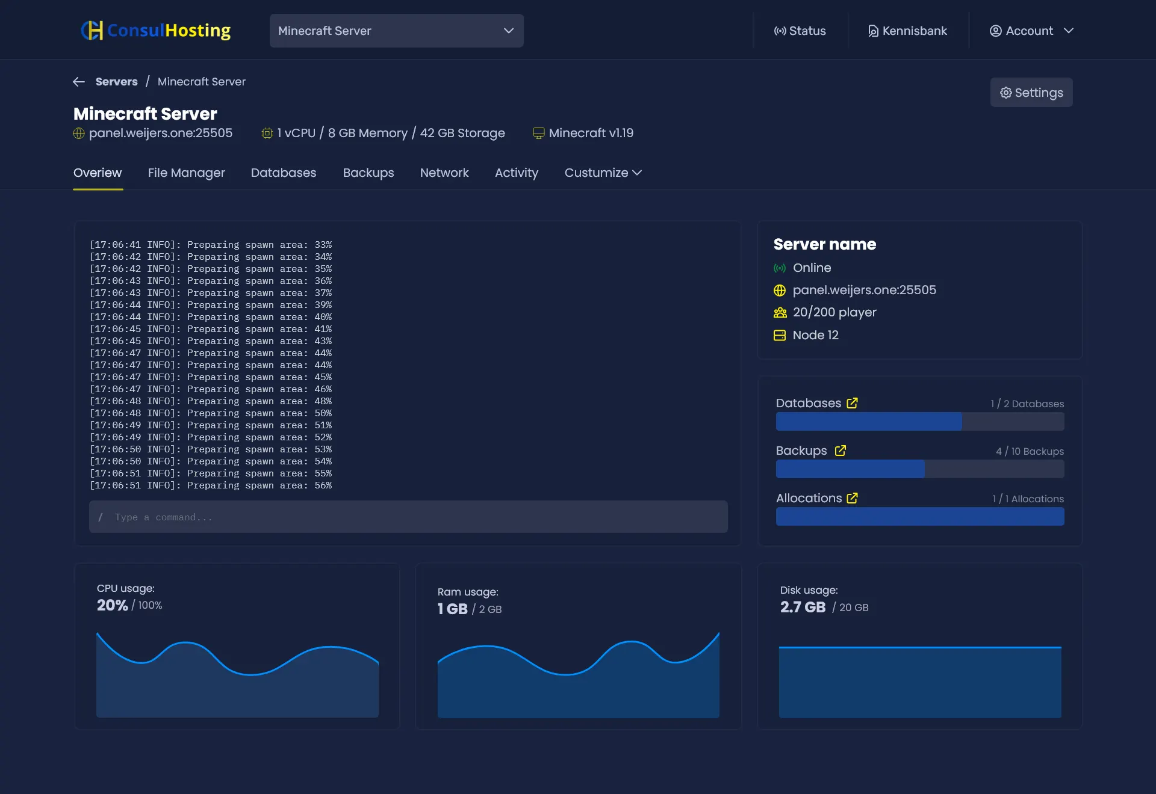Click the Node 12 server icon
The height and width of the screenshot is (794, 1156).
click(780, 336)
